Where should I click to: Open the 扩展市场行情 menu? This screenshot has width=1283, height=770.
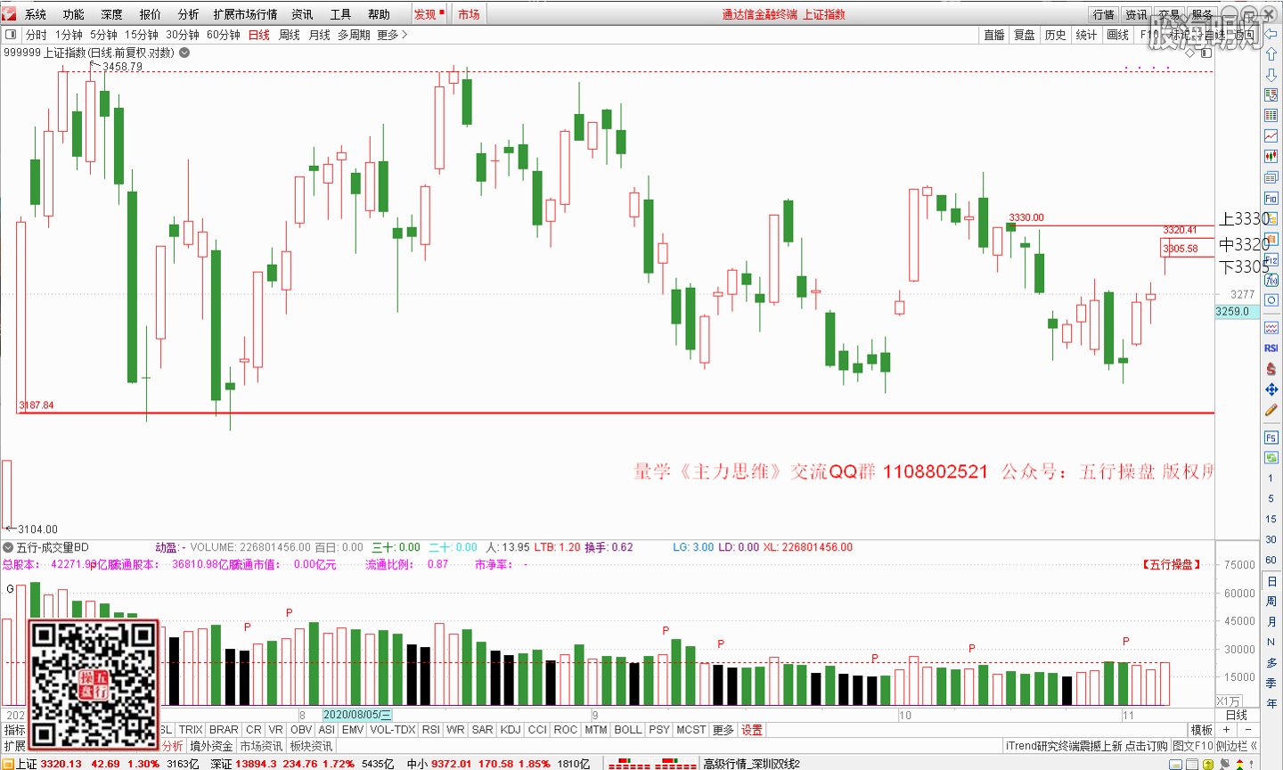pyautogui.click(x=245, y=14)
